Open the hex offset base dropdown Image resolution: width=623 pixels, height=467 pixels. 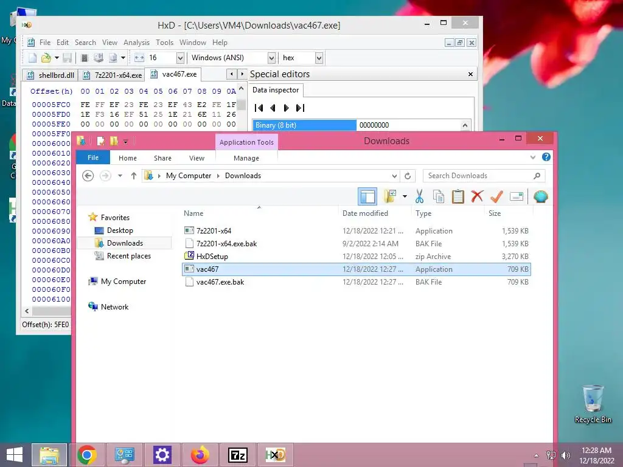tap(319, 58)
